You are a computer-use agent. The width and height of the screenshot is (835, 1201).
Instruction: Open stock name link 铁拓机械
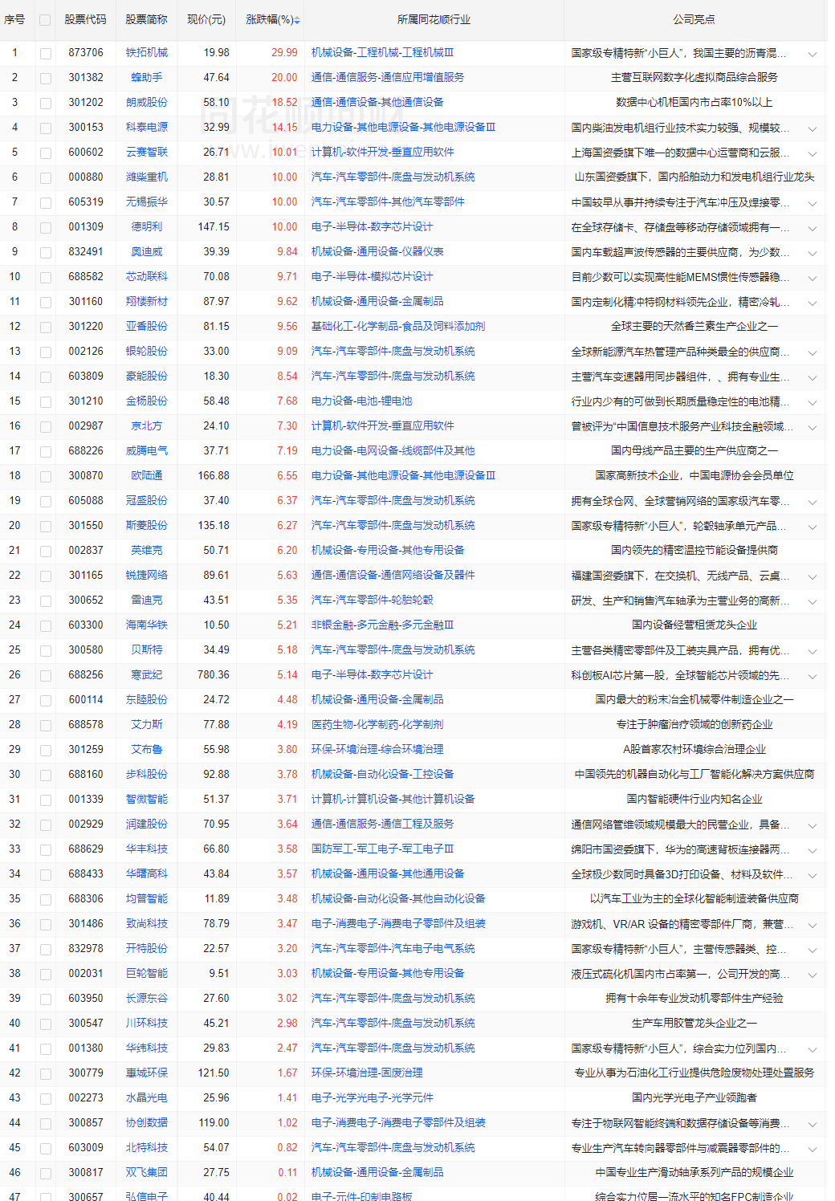(x=147, y=53)
